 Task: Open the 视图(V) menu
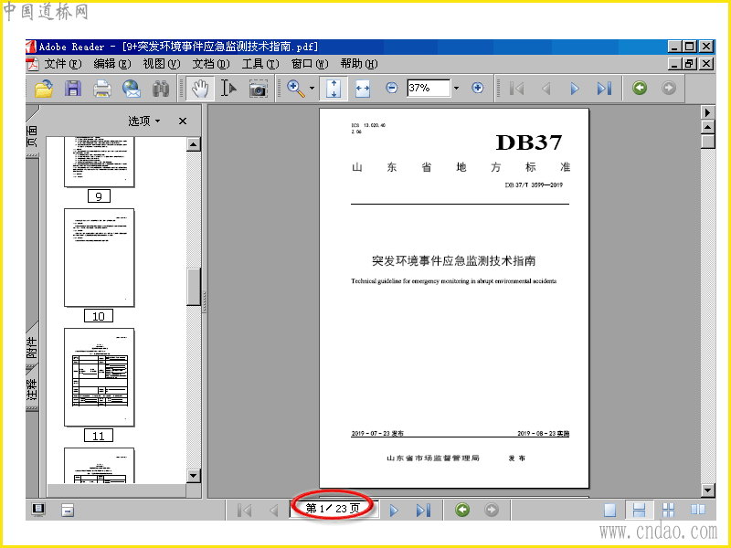pos(162,64)
